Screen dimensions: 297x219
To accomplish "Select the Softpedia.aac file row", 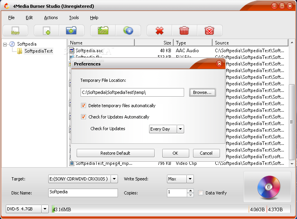I will coord(178,50).
